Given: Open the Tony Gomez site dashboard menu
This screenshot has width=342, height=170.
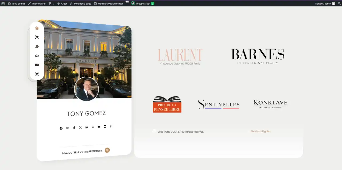Looking at the screenshot, I should (16, 3).
